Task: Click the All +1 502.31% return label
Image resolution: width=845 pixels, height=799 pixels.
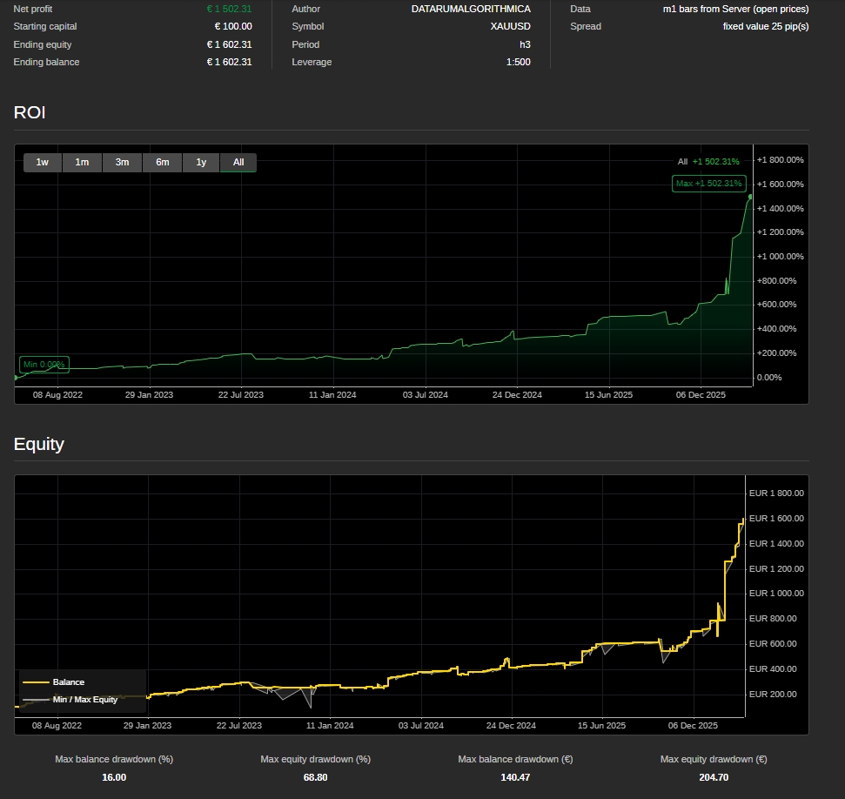Action: [x=710, y=160]
